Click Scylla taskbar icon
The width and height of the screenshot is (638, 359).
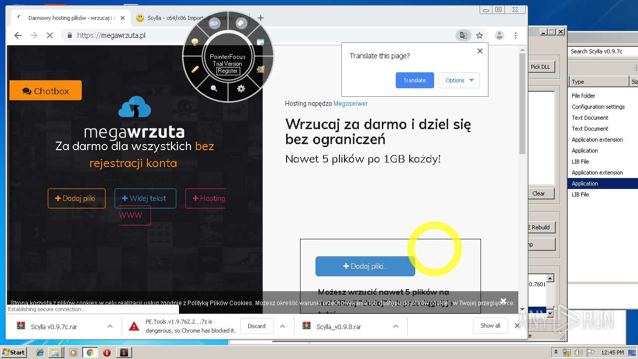[124, 353]
